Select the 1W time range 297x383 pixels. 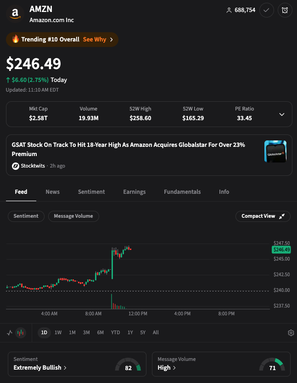[x=58, y=332]
